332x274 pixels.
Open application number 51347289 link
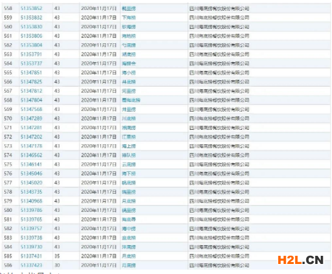coord(31,119)
